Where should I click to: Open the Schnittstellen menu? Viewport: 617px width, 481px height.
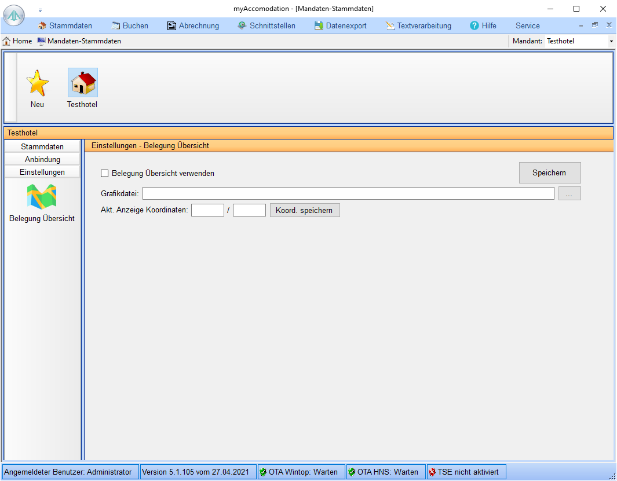pos(266,25)
